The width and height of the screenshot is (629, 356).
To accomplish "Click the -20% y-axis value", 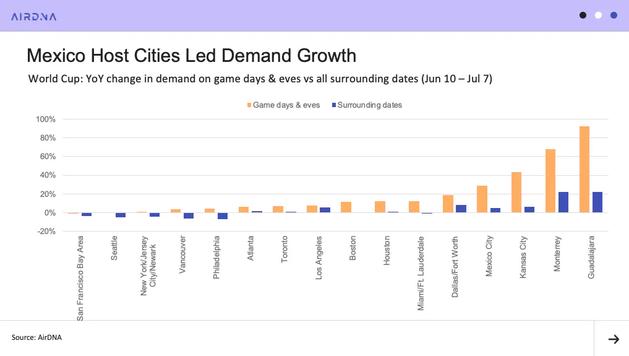I will 46,232.
